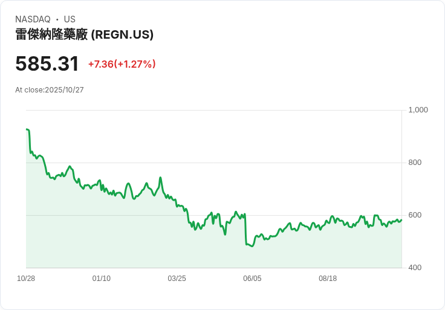Screen dimensions: 445x310
Task: Select the 1,000 y-axis label
Action: [418, 110]
